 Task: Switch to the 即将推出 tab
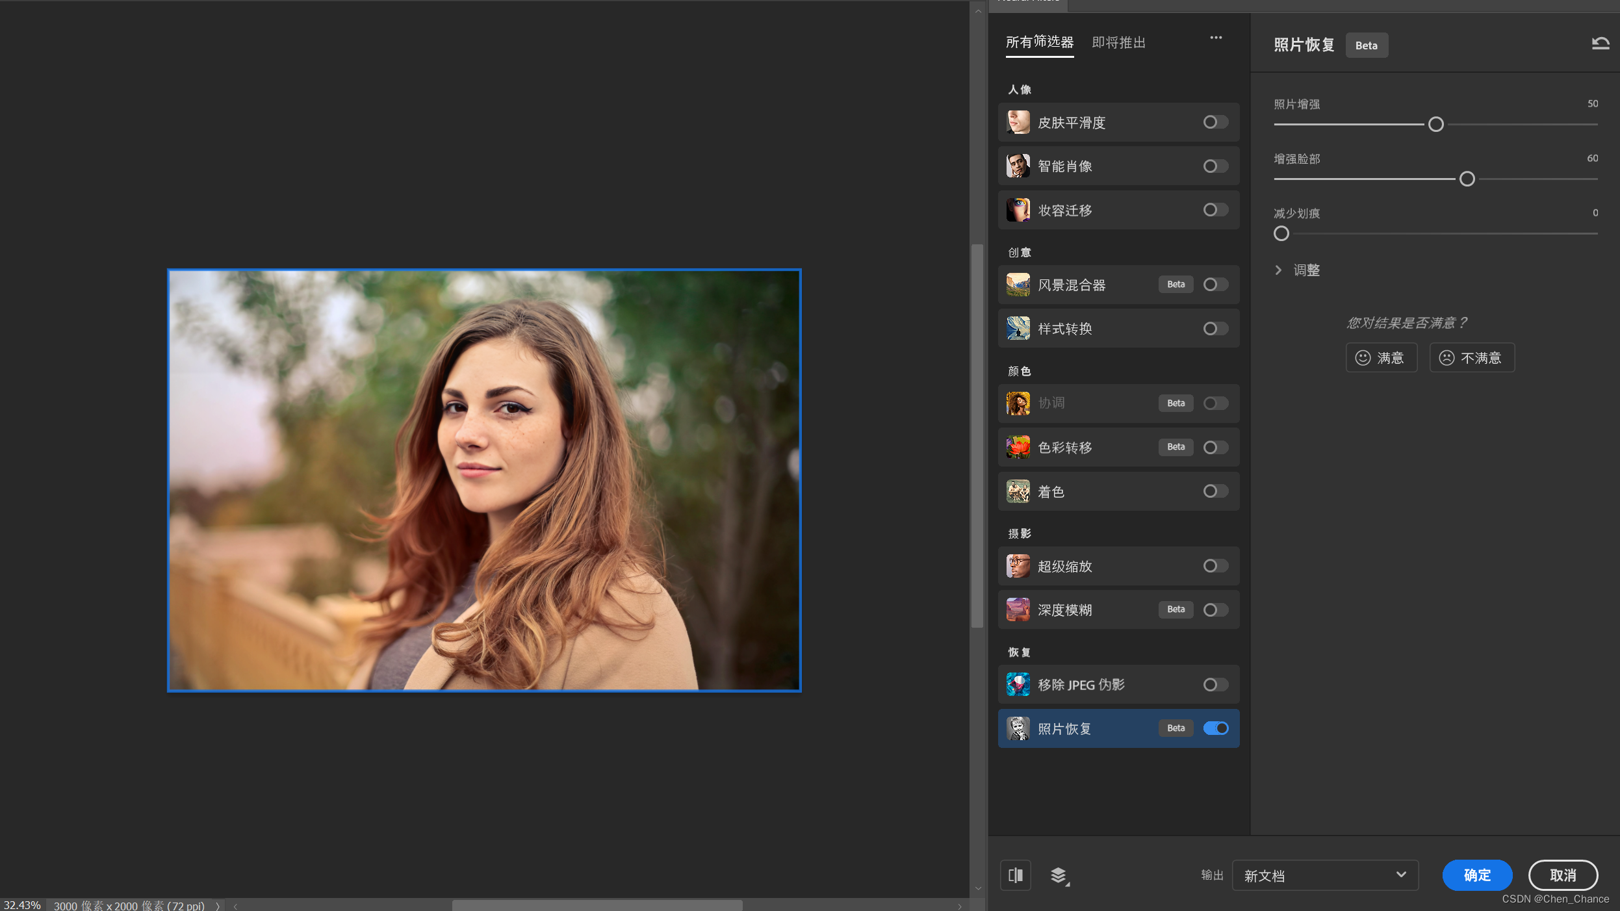(1118, 43)
